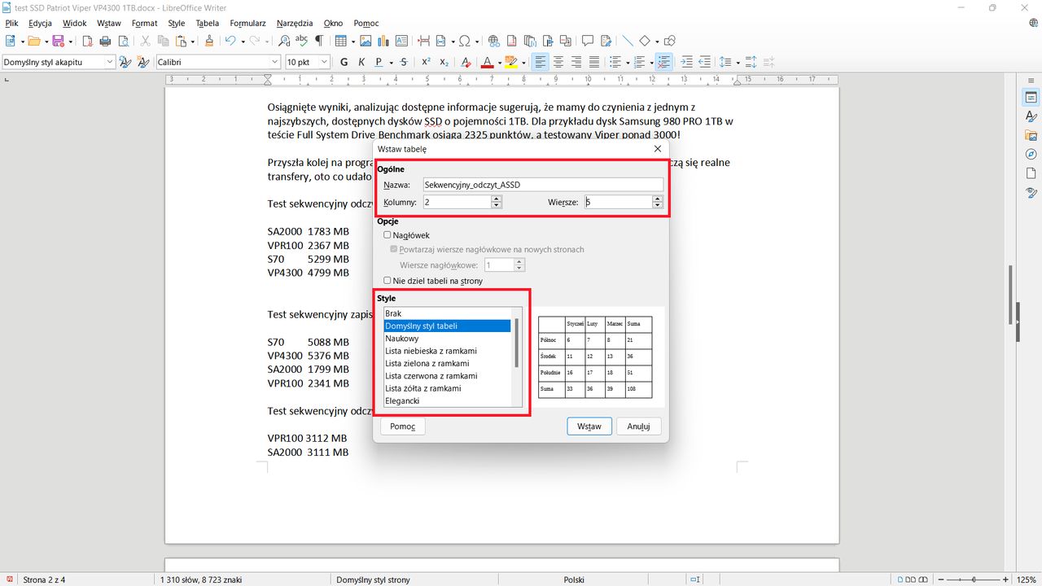Open the Formularz menu
The image size is (1042, 586).
[247, 23]
